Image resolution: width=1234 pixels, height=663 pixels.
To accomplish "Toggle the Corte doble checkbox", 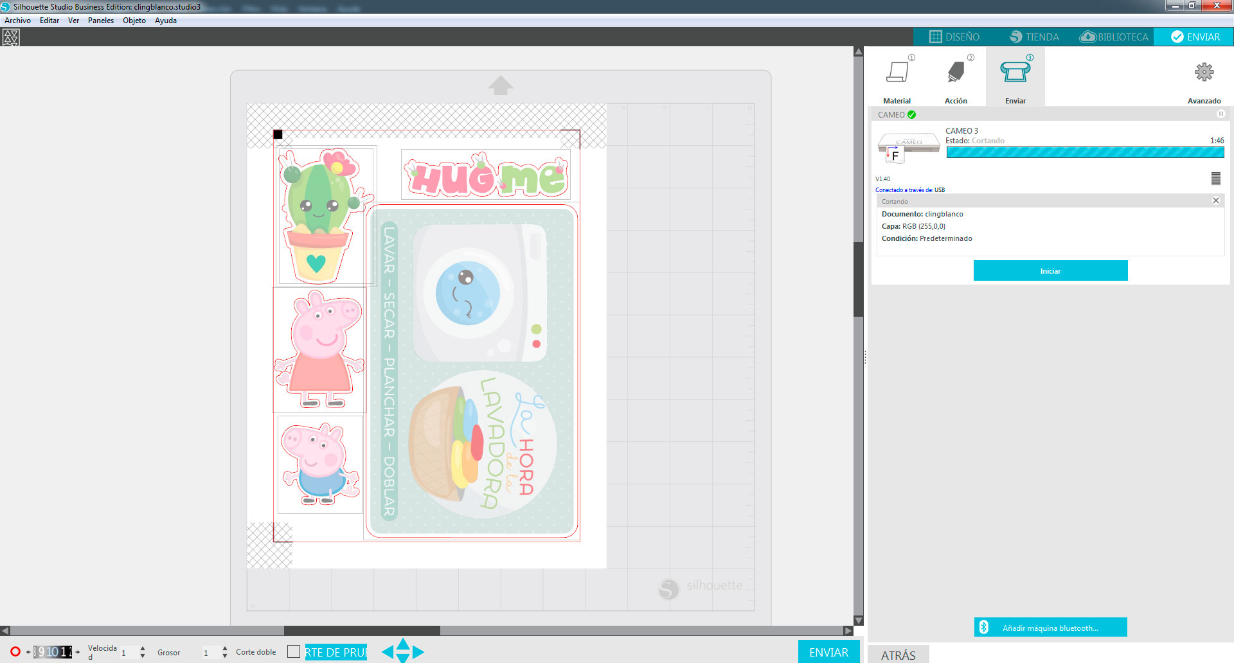I will click(x=294, y=651).
